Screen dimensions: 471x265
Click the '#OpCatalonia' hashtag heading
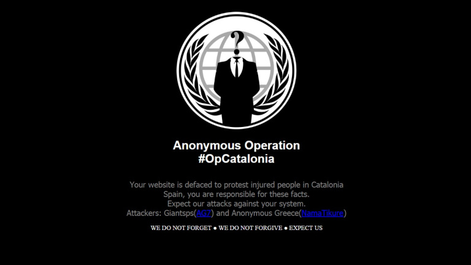[236, 159]
